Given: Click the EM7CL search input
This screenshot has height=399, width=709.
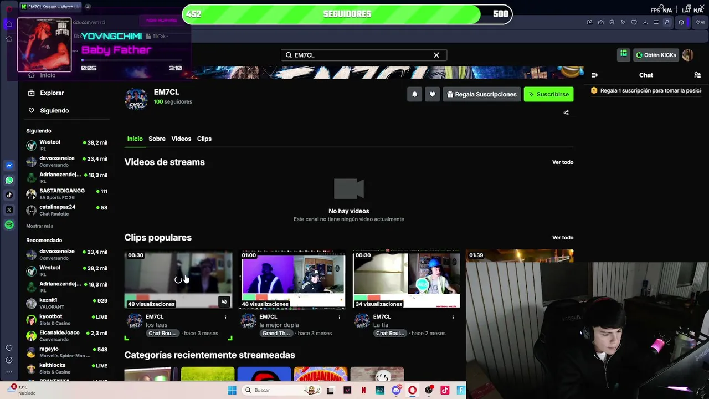Looking at the screenshot, I should (364, 55).
